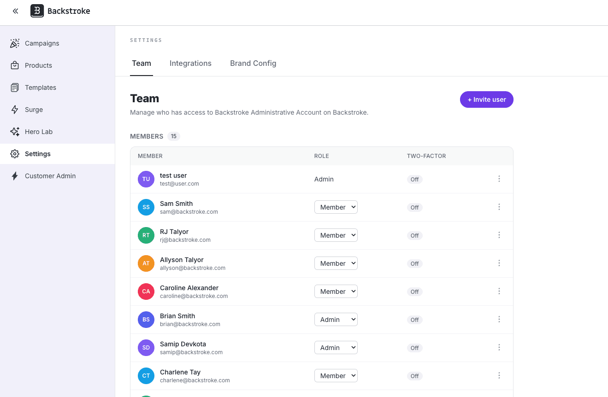Click the email allyson@backstroke.com
608x397 pixels.
coord(193,268)
